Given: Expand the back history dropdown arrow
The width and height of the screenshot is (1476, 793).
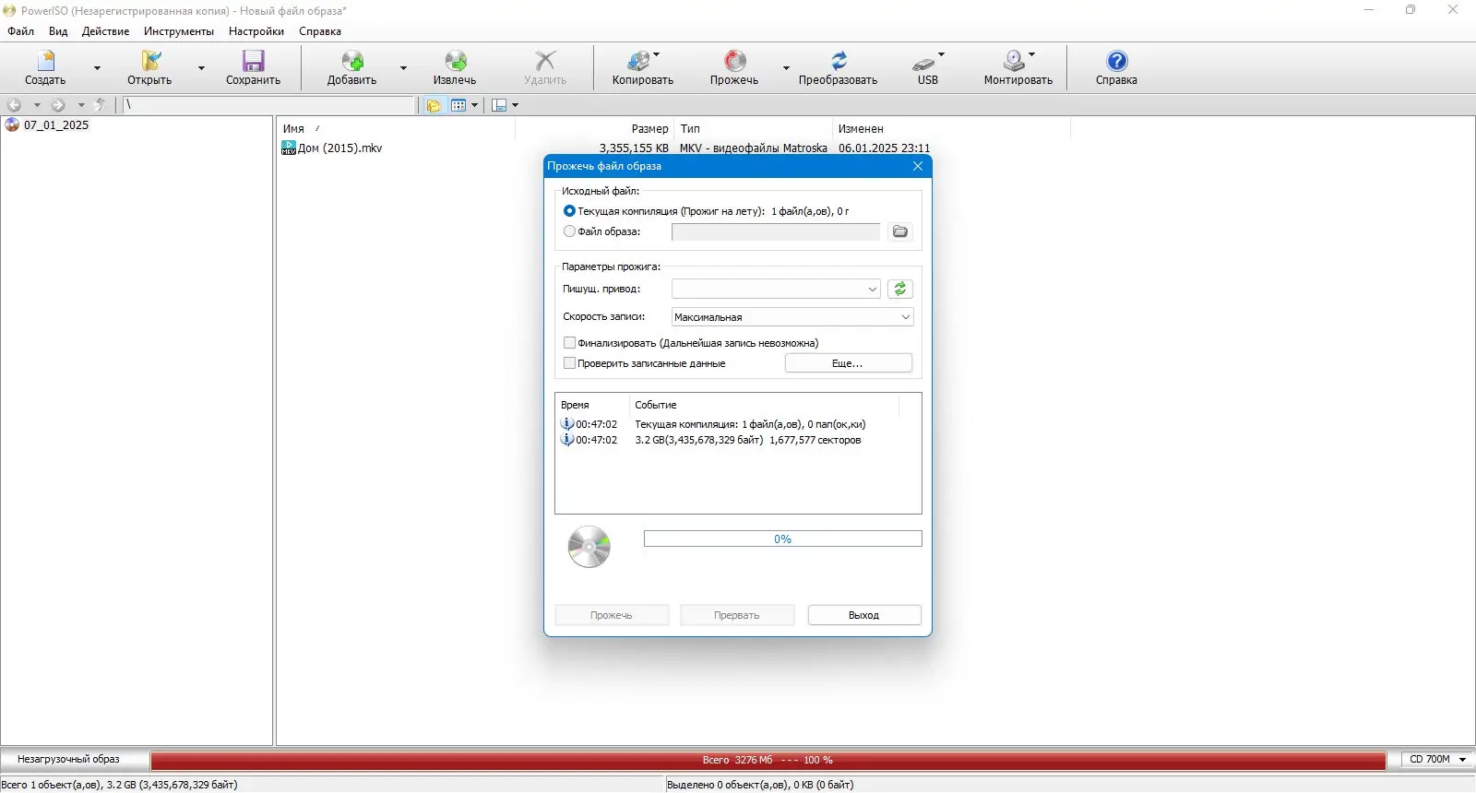Looking at the screenshot, I should tap(37, 105).
